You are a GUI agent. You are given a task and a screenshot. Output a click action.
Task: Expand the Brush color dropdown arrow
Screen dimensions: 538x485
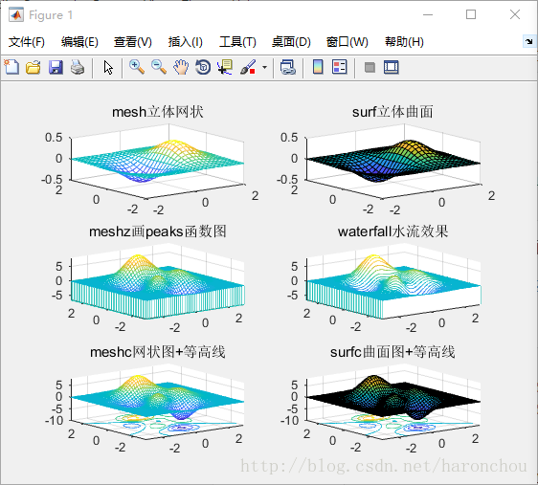pyautogui.click(x=264, y=67)
